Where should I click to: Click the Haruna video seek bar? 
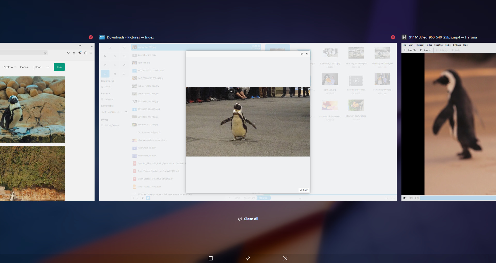click(458, 198)
